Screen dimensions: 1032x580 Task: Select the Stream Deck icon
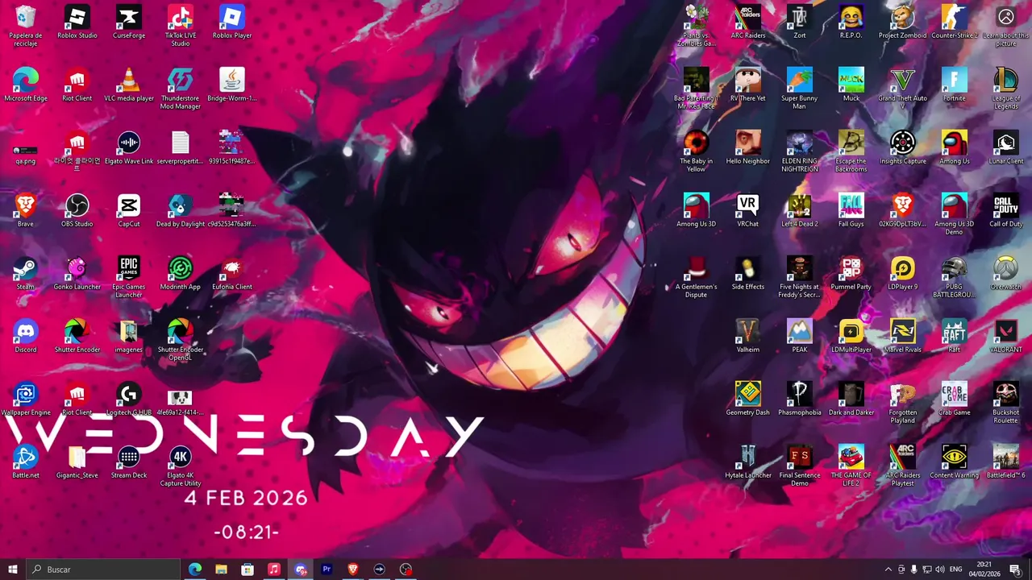pyautogui.click(x=129, y=462)
